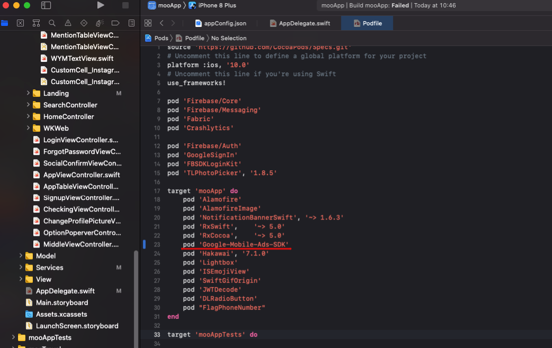Click the pod 'Hakawai' line
The height and width of the screenshot is (348, 552).
(225, 253)
